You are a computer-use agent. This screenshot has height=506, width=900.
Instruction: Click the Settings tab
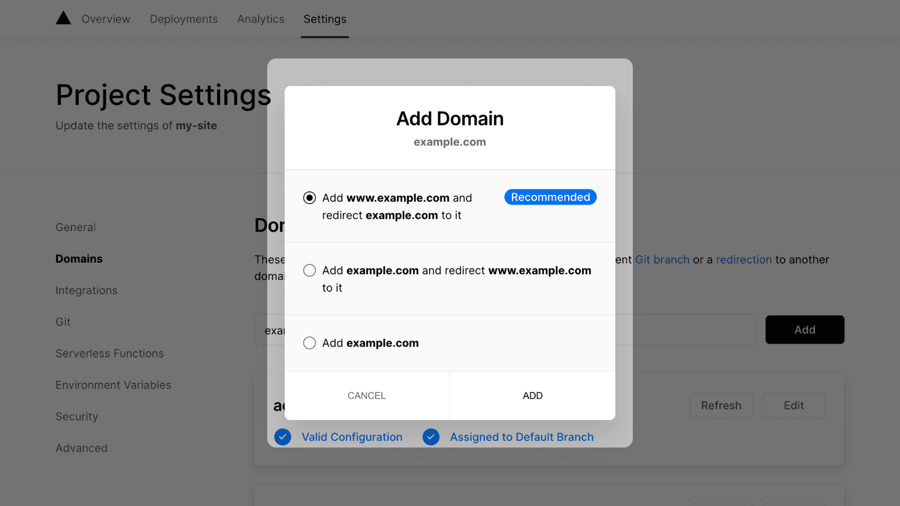[325, 19]
